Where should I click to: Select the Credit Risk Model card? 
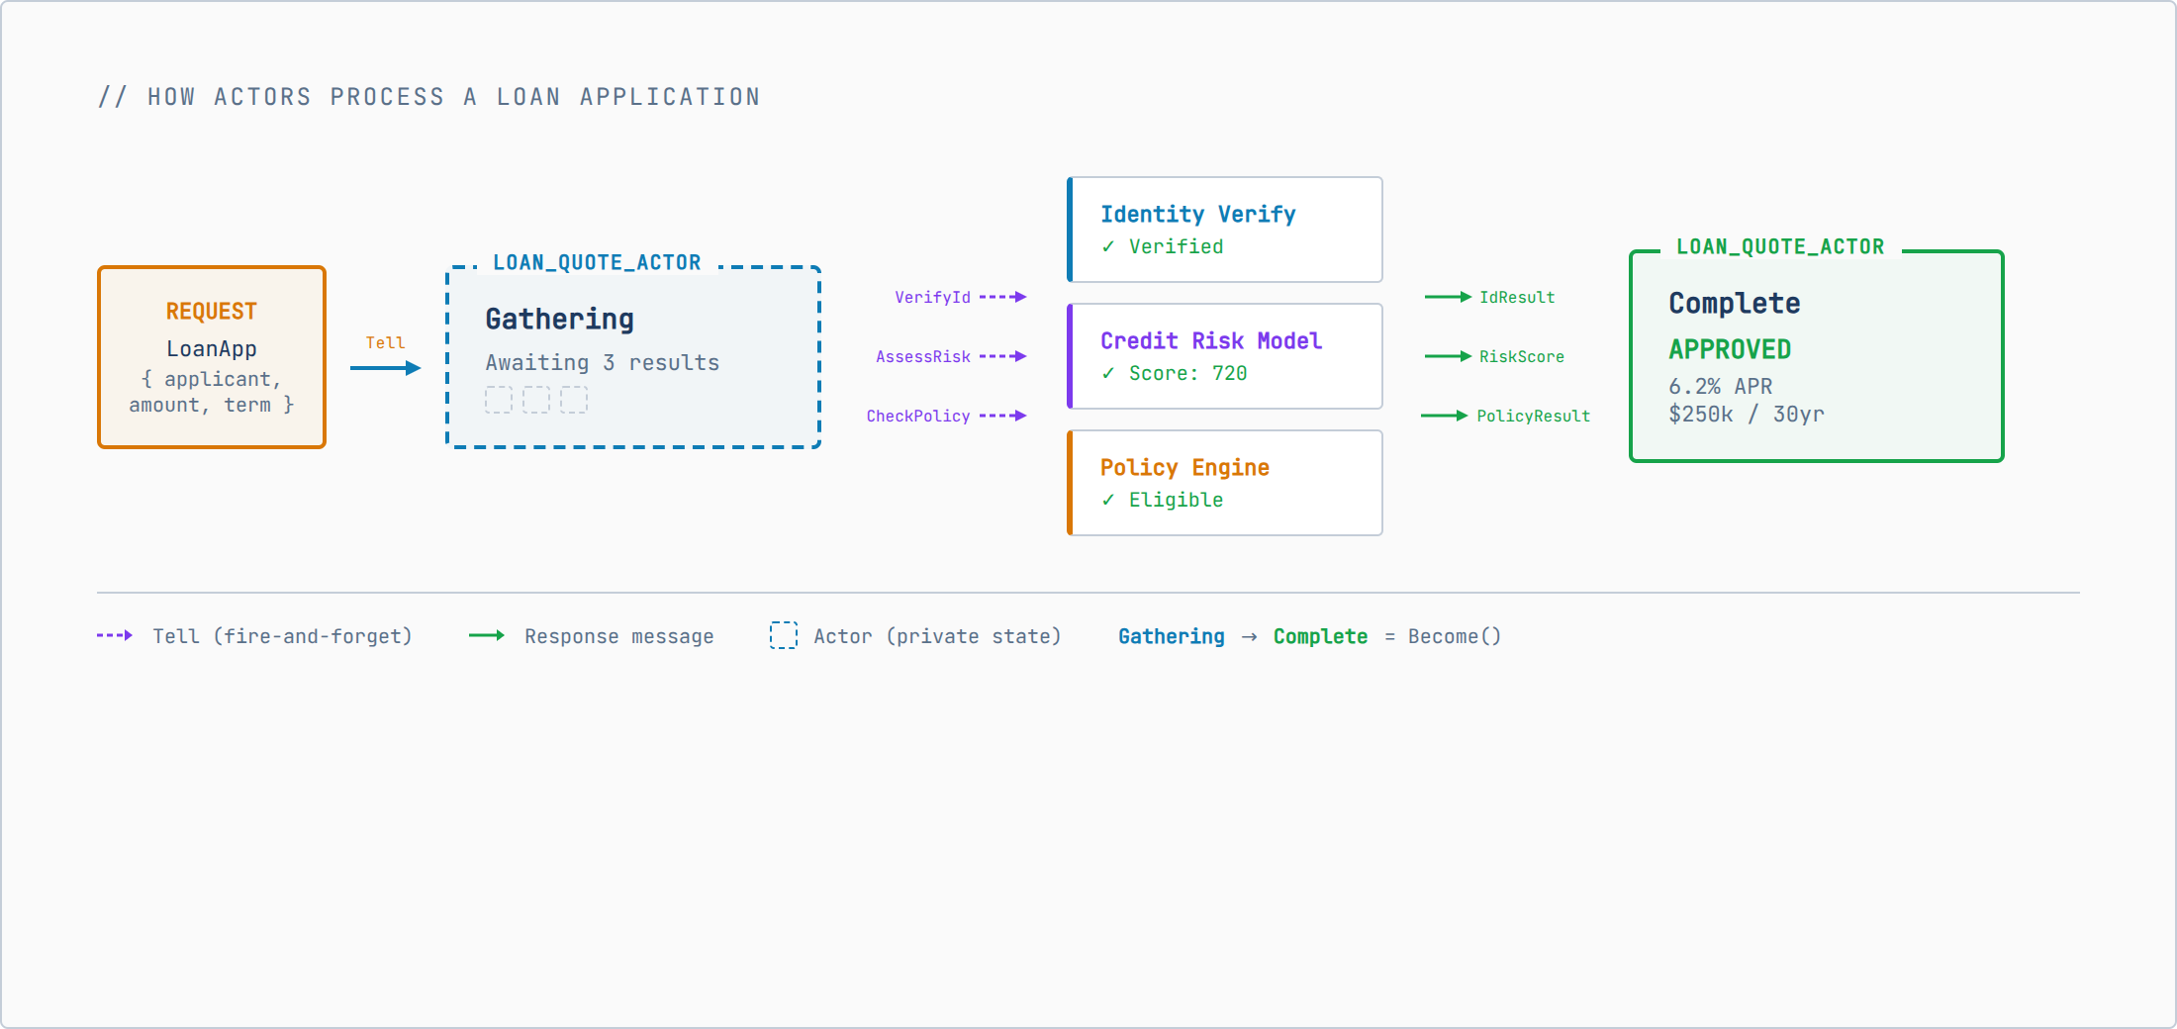1225,356
